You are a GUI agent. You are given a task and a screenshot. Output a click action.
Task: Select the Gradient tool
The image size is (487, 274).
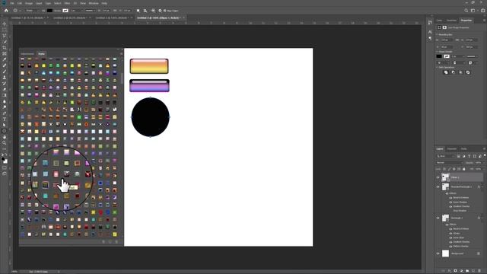point(5,95)
